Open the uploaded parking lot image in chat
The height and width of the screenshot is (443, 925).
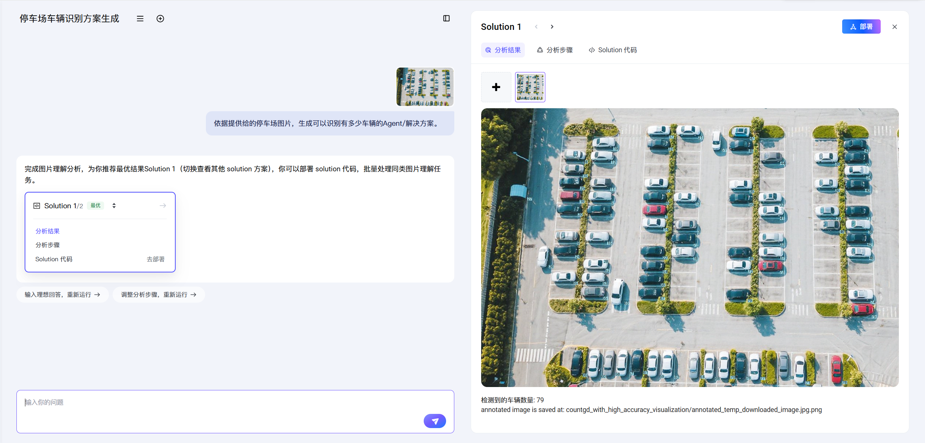[x=424, y=87]
